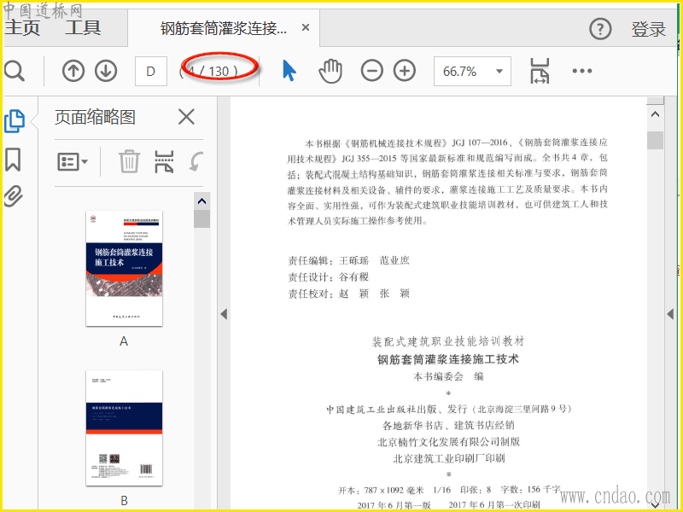The width and height of the screenshot is (683, 512).
Task: Activate the hand pan tool
Action: (x=330, y=71)
